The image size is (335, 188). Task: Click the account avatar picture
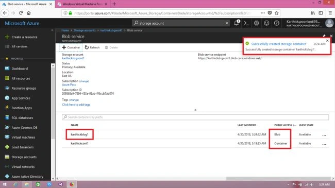coord(329,23)
